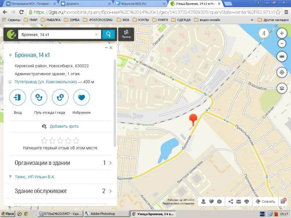291x218 pixels.
Task: Select the Улица Бронная, 14 к1 tab
Action: pos(195,4)
